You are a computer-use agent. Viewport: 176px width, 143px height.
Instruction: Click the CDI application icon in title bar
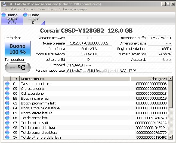point(4,4)
